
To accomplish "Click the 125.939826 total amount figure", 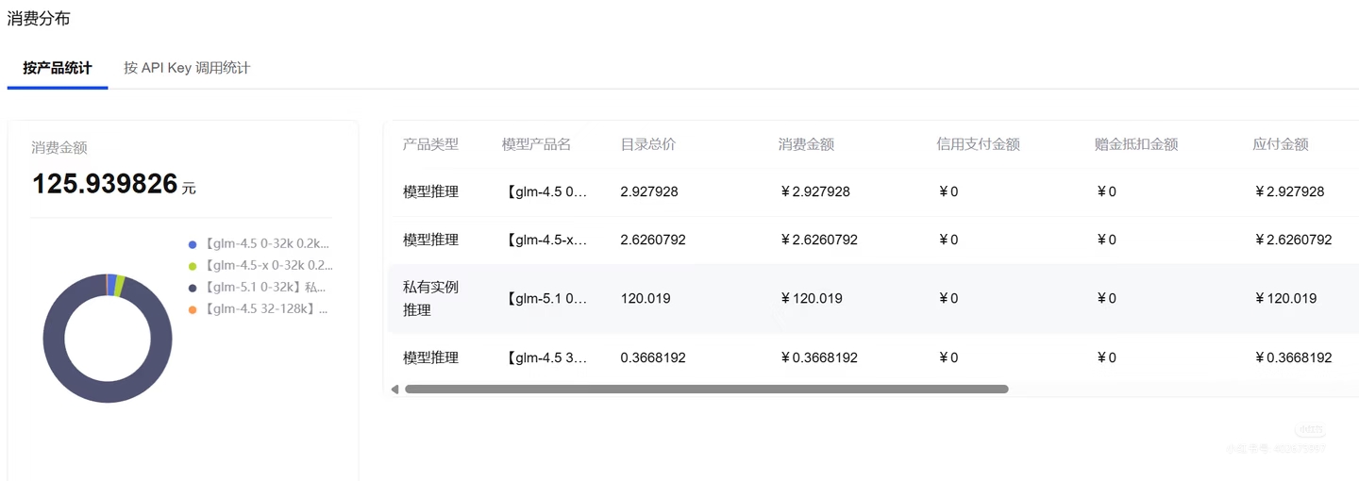I will click(x=105, y=184).
